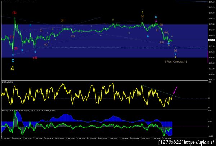Image resolution: width=216 pixels, height=146 pixels.
Task: Click the current price tag on the axis
Action: pos(212,40)
